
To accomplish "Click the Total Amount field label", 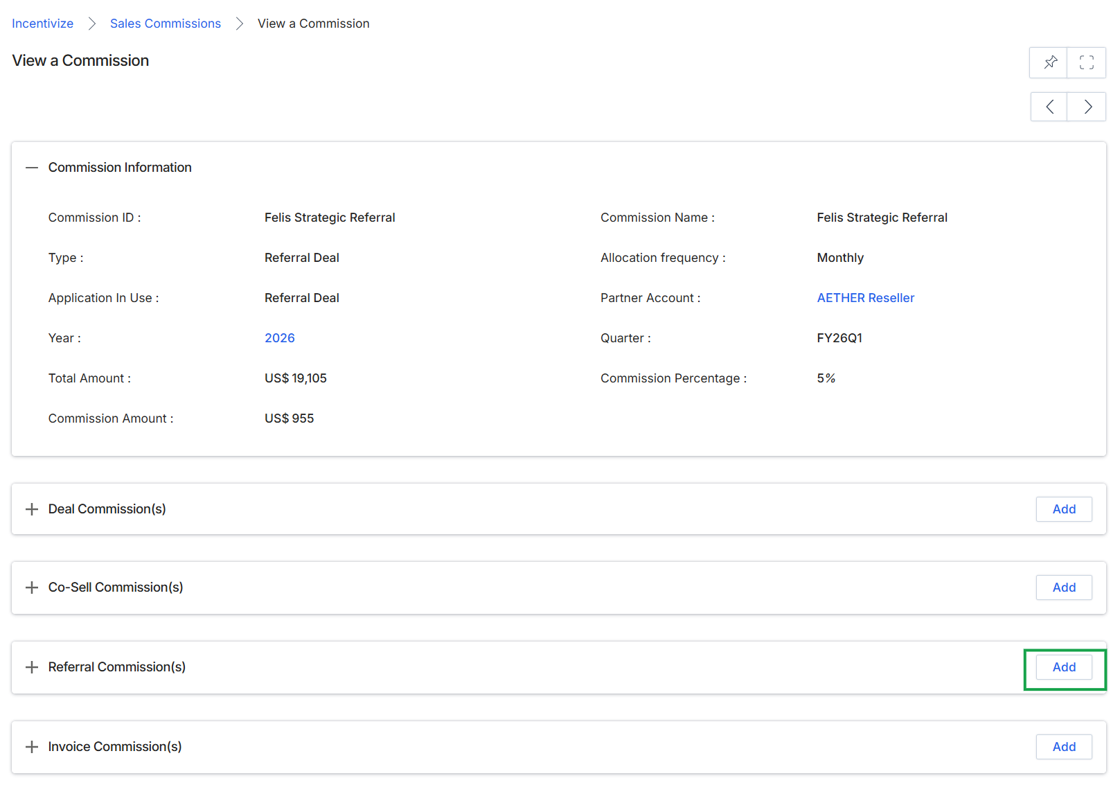I will click(x=89, y=378).
